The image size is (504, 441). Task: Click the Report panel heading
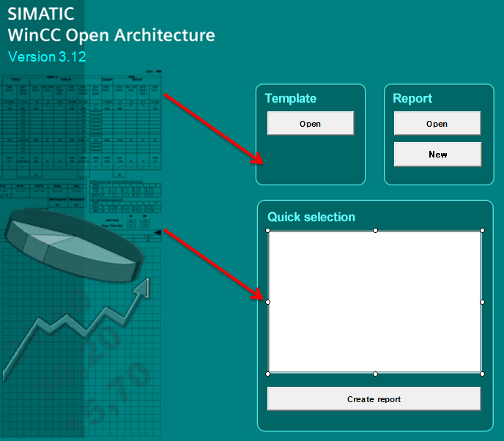[412, 98]
